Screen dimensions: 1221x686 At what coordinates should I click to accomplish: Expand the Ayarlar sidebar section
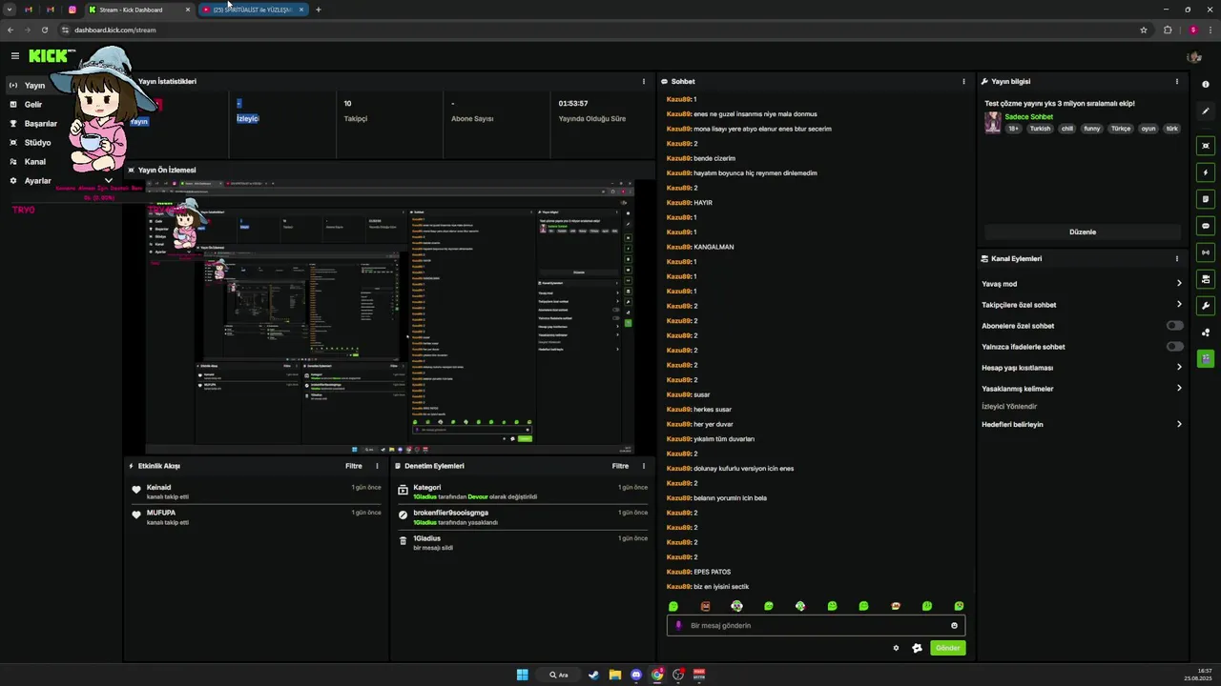(108, 180)
